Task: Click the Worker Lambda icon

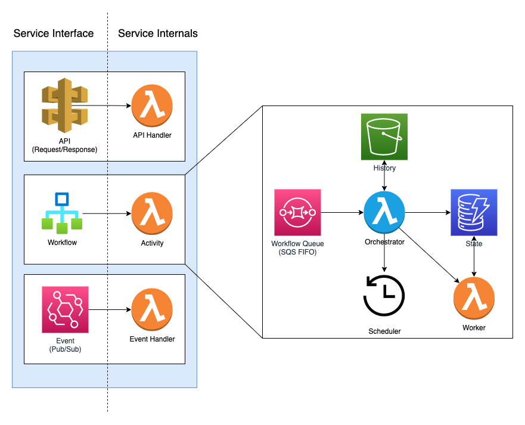Action: [474, 297]
